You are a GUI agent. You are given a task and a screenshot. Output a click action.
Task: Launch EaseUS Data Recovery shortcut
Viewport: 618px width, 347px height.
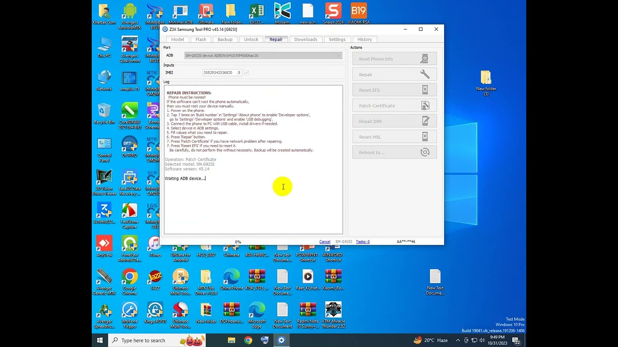129,183
